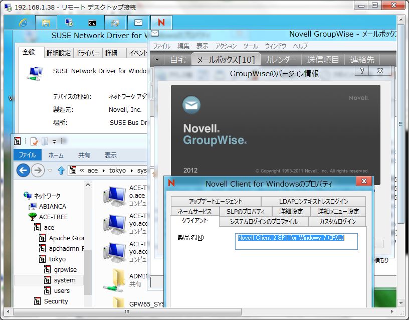Select the users container in tree
This screenshot has height=320, width=409.
pos(57,291)
